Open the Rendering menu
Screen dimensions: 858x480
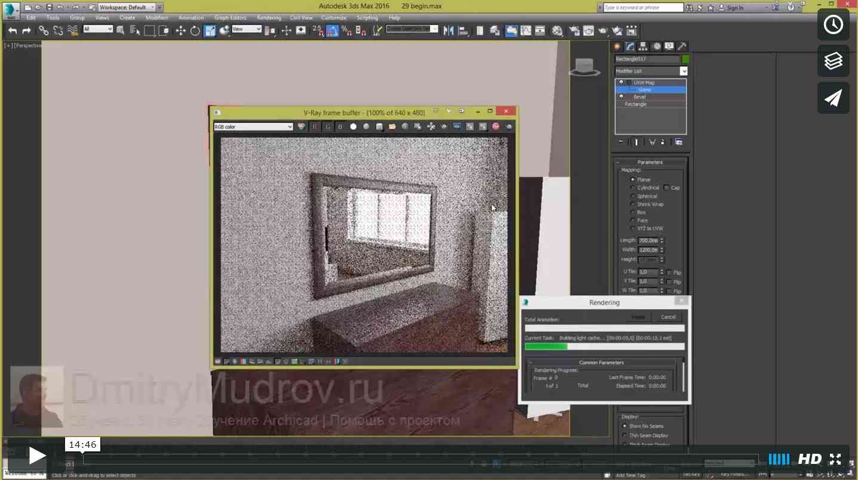[x=269, y=18]
